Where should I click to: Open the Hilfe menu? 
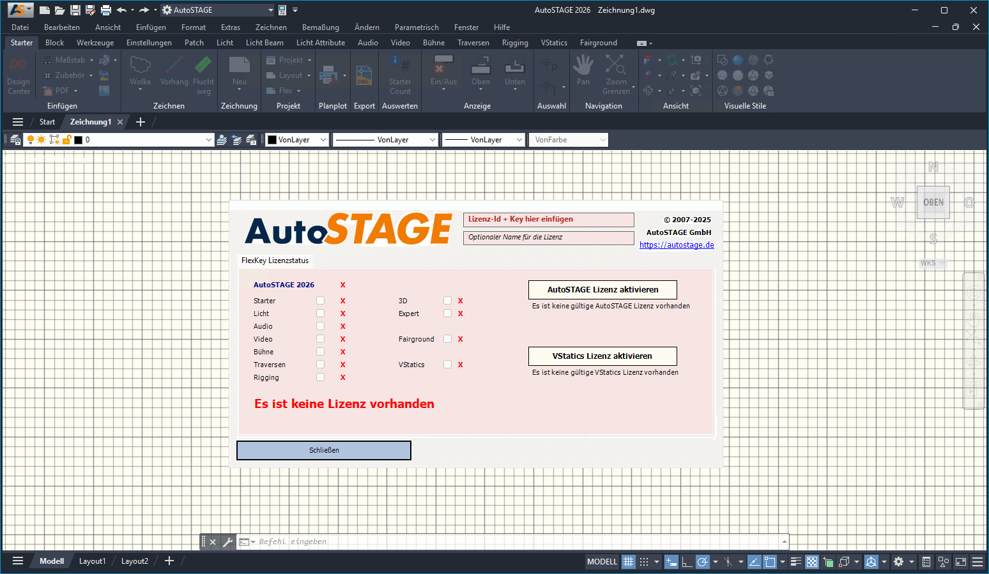pyautogui.click(x=502, y=27)
